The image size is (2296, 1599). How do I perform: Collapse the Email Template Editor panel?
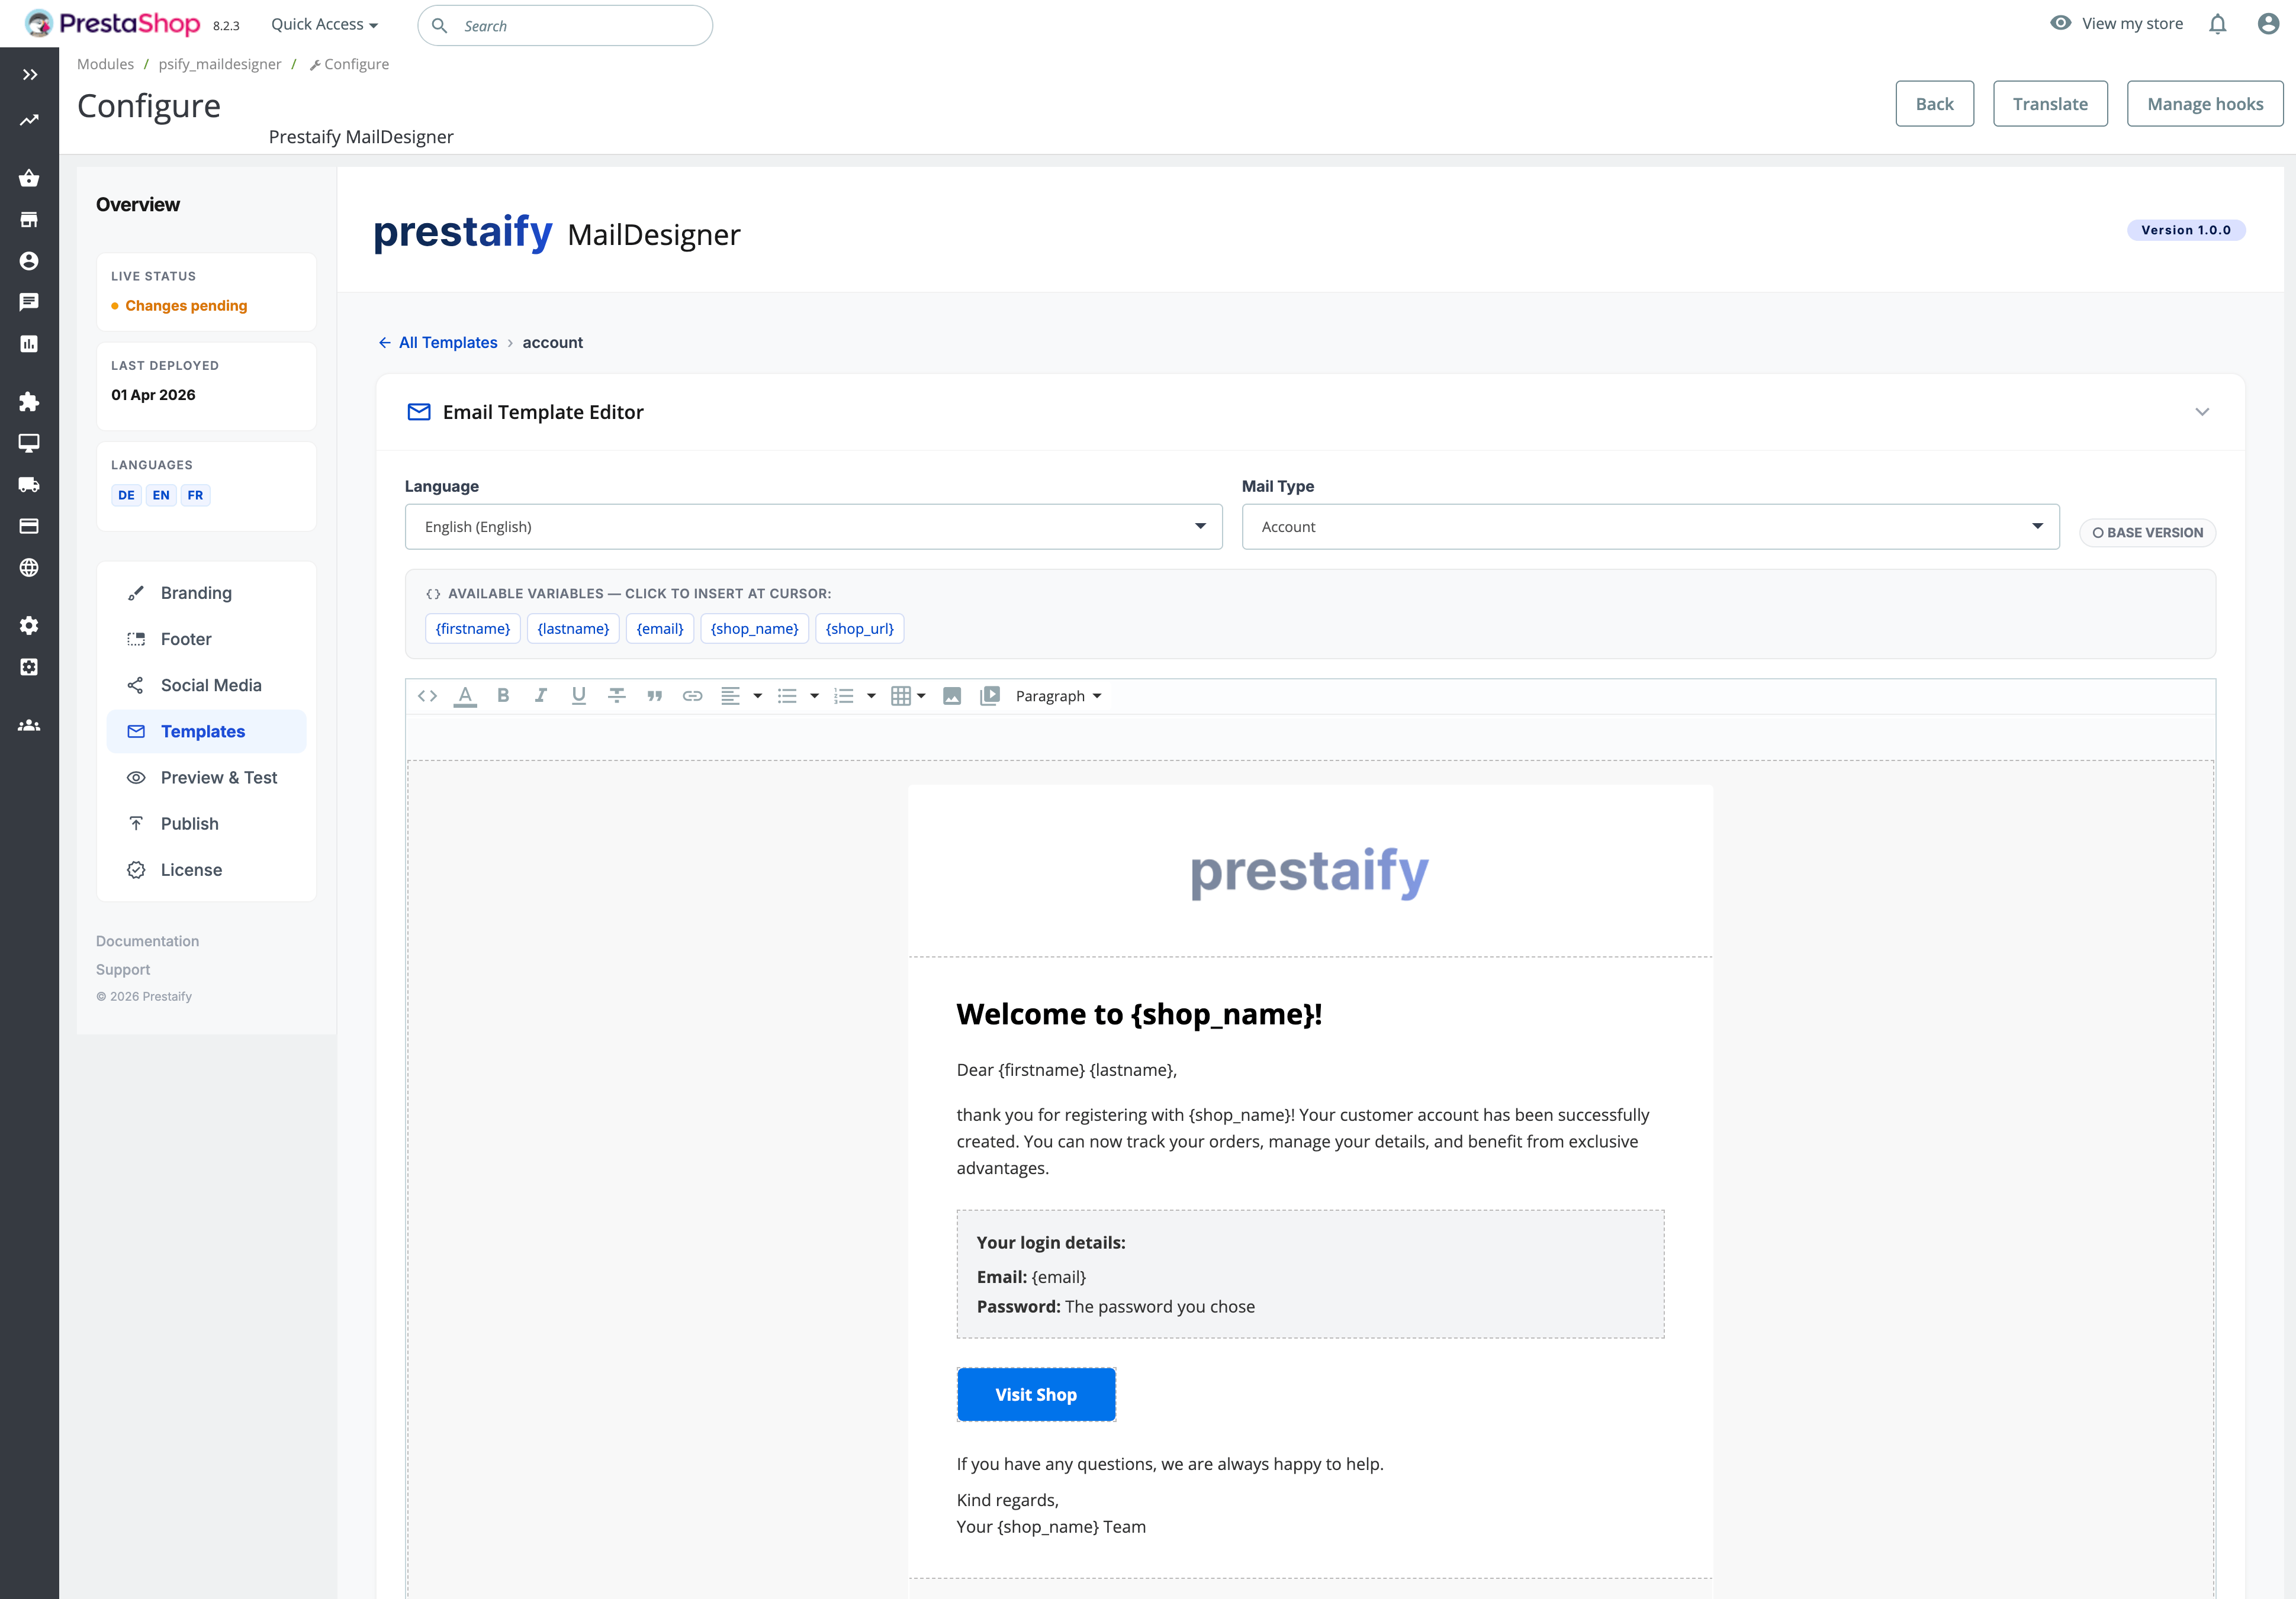pos(2202,412)
